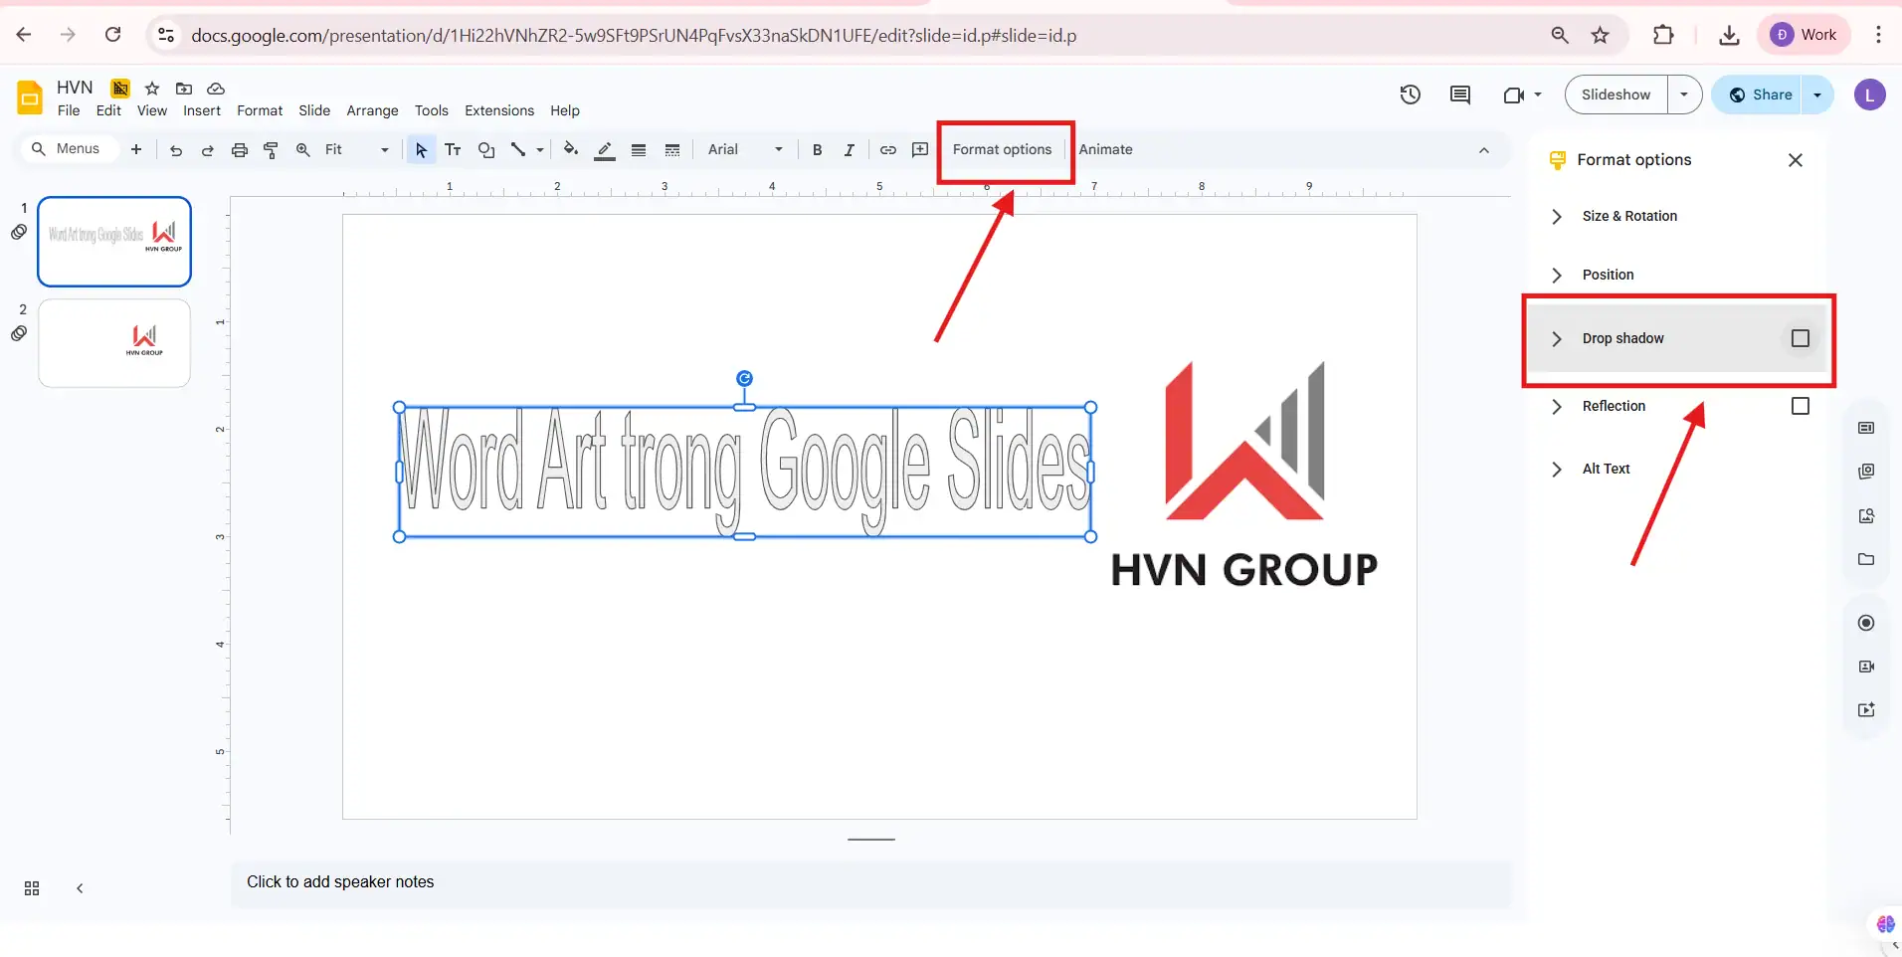Viewport: 1902px width, 957px height.
Task: Open the Arrange menu
Action: 372,110
